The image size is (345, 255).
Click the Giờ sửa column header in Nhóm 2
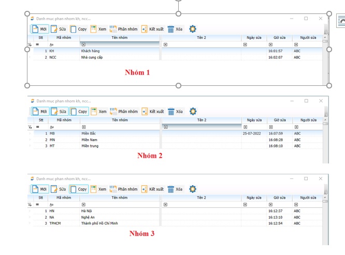click(280, 120)
